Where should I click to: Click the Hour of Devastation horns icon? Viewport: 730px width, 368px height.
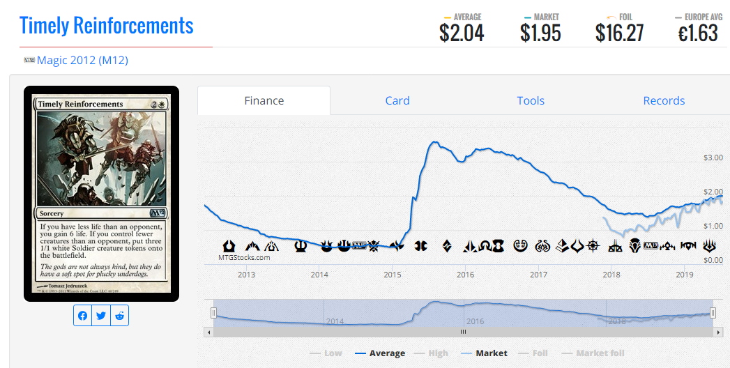[x=578, y=245]
